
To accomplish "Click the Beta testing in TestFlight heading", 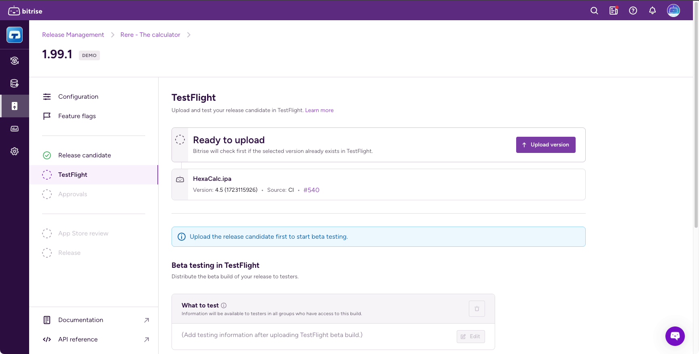I will 215,265.
